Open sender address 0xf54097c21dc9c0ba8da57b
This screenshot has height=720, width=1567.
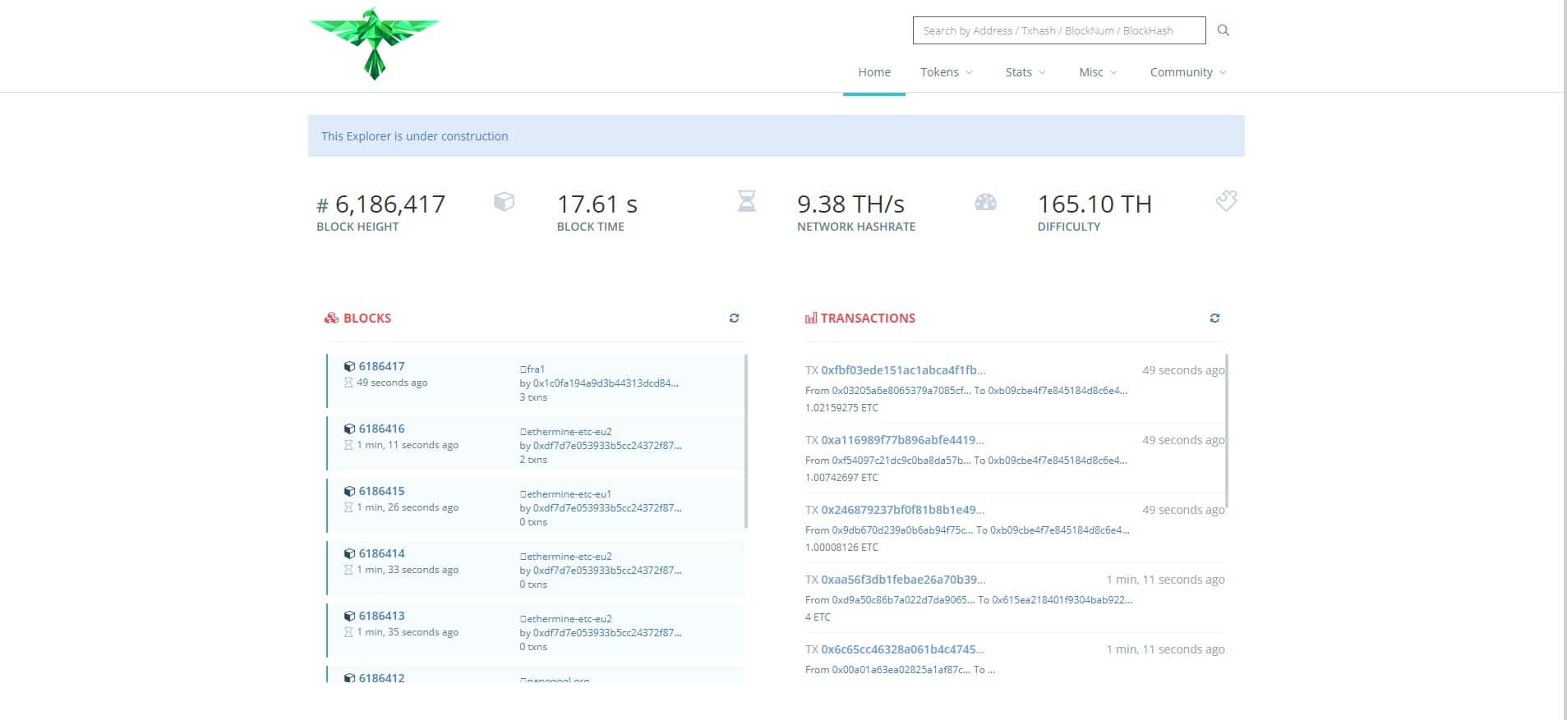pyautogui.click(x=901, y=461)
